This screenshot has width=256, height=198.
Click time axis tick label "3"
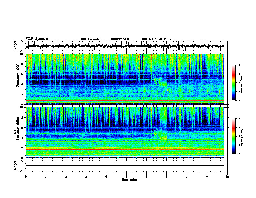(86, 177)
